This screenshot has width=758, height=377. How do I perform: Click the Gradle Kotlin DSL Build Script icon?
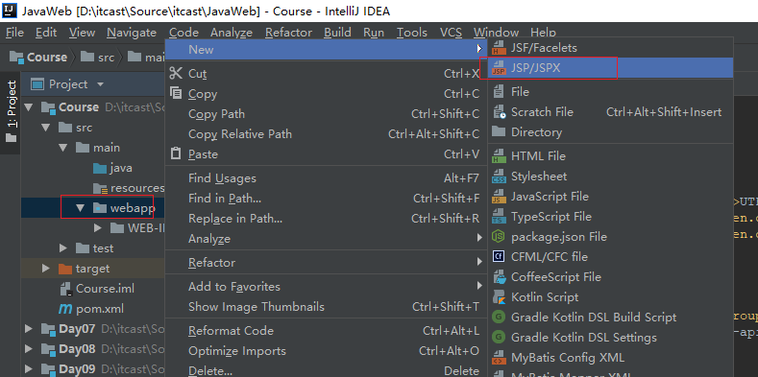pos(499,318)
